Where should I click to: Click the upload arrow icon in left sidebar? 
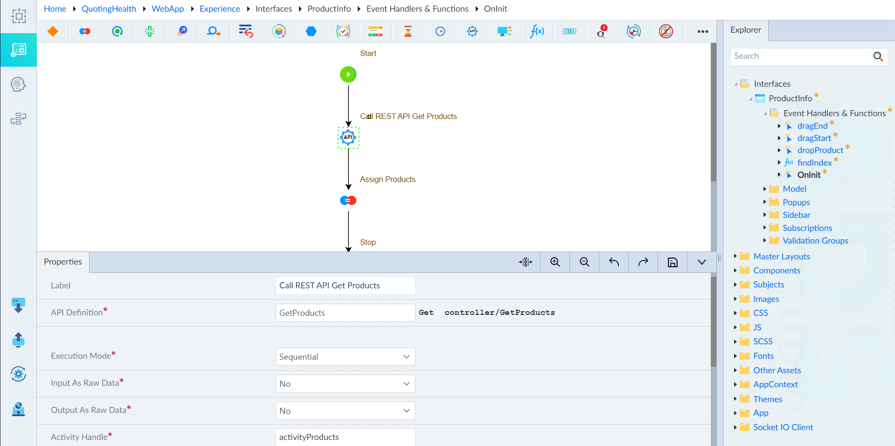tap(18, 340)
